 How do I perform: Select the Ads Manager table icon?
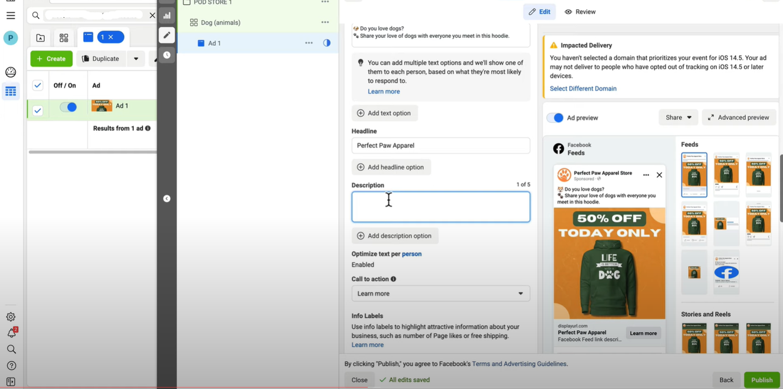[10, 92]
